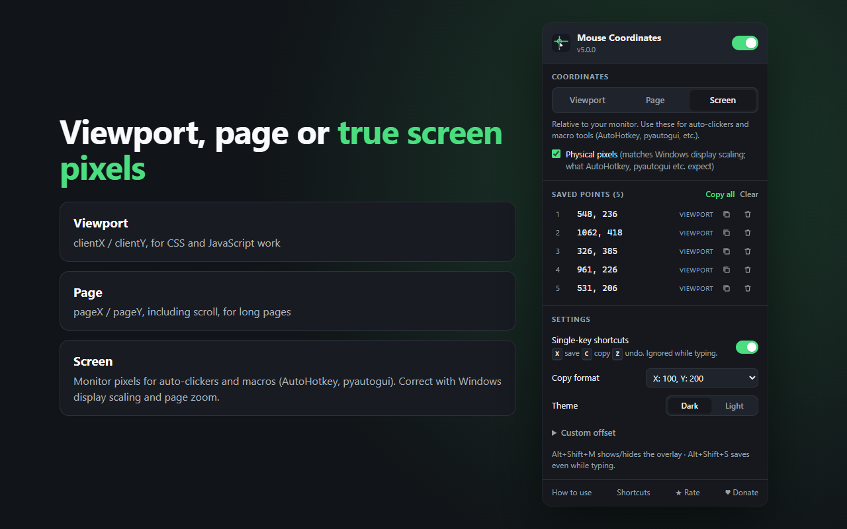Click the Mouse Coordinates crosshair logo icon
This screenshot has height=529, width=847.
tap(561, 43)
